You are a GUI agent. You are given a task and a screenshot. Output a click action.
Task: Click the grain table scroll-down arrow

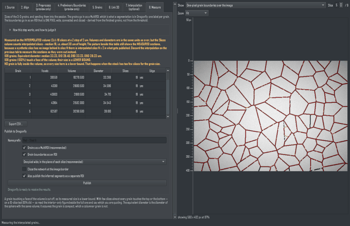point(168,117)
